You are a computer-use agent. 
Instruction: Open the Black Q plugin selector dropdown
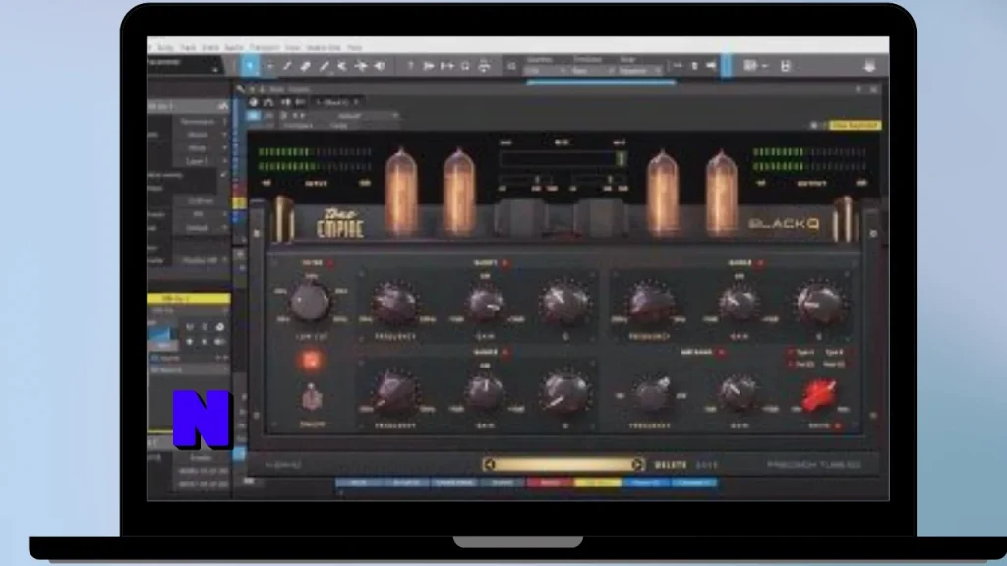337,102
